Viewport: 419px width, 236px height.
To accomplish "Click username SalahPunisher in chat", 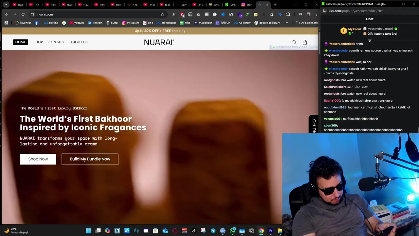I will (x=335, y=87).
